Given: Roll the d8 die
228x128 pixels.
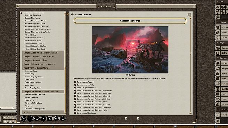Looking at the screenshot, I should (43, 119).
